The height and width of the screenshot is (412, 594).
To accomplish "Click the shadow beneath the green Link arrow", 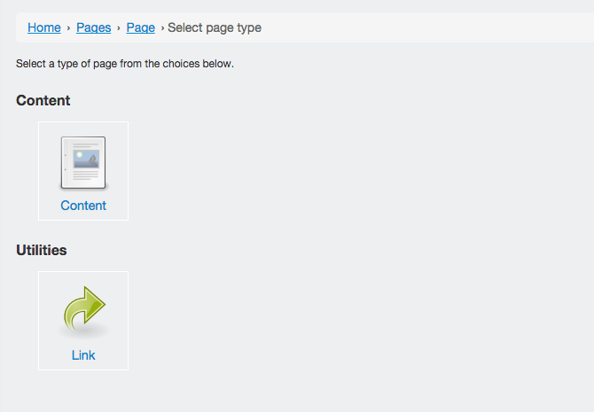I will pos(83,331).
